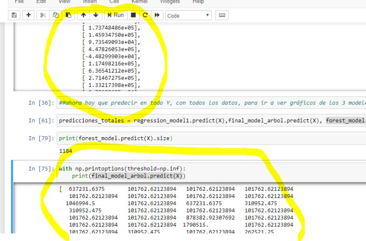Click the comment cell In [36] code

pyautogui.click(x=211, y=102)
